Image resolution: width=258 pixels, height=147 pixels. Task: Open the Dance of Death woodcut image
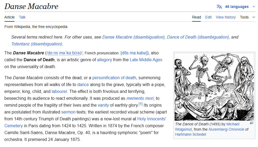214,87
